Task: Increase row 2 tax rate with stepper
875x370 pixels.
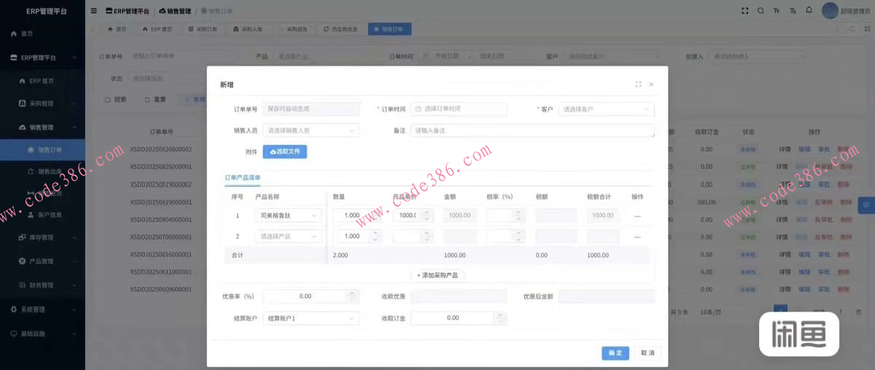Action: coord(518,233)
